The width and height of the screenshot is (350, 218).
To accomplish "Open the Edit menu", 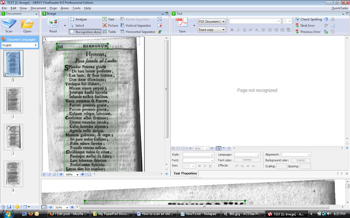I will point(14,8).
